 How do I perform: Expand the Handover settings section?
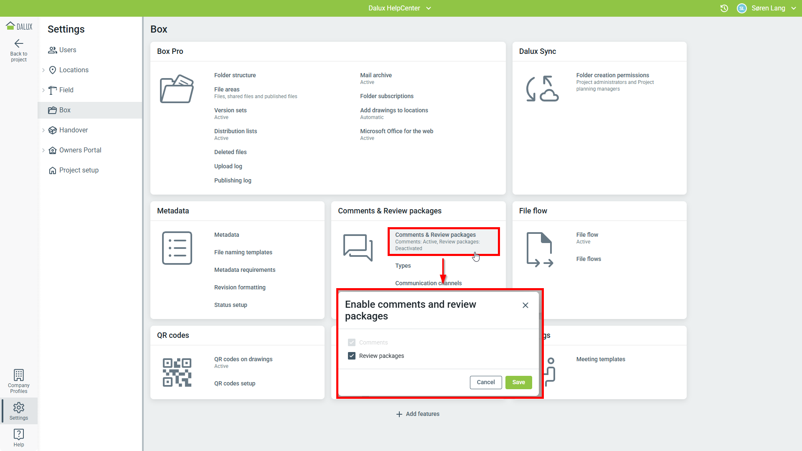[43, 130]
